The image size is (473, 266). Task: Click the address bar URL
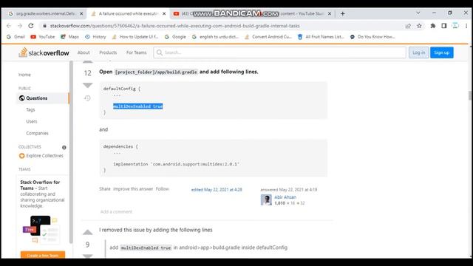[175, 26]
